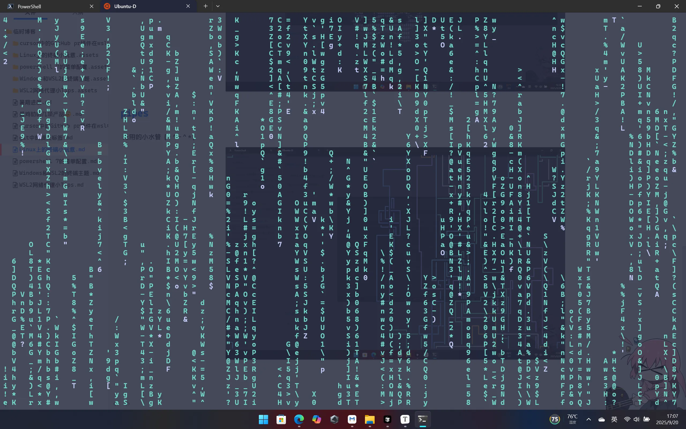Expand the new-tab profiles dropdown chevron
This screenshot has width=686, height=429.
pos(218,6)
